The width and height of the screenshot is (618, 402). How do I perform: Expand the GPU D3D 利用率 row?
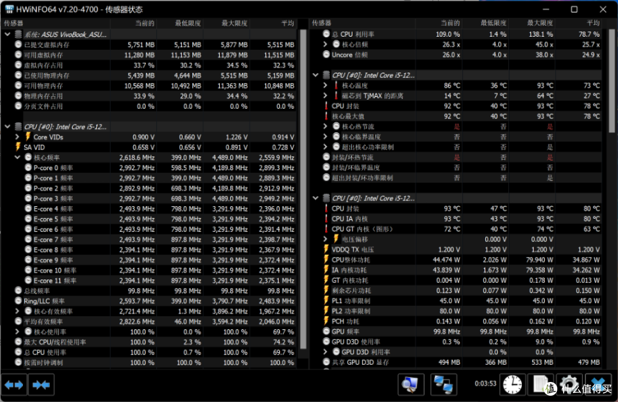(x=326, y=352)
